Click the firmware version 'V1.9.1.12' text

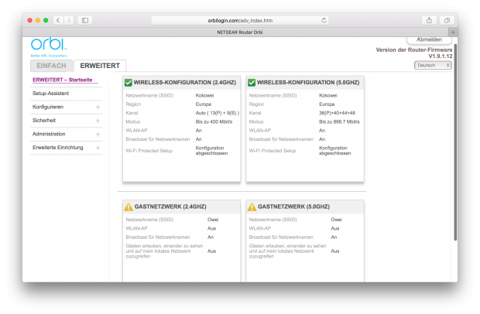coord(441,56)
